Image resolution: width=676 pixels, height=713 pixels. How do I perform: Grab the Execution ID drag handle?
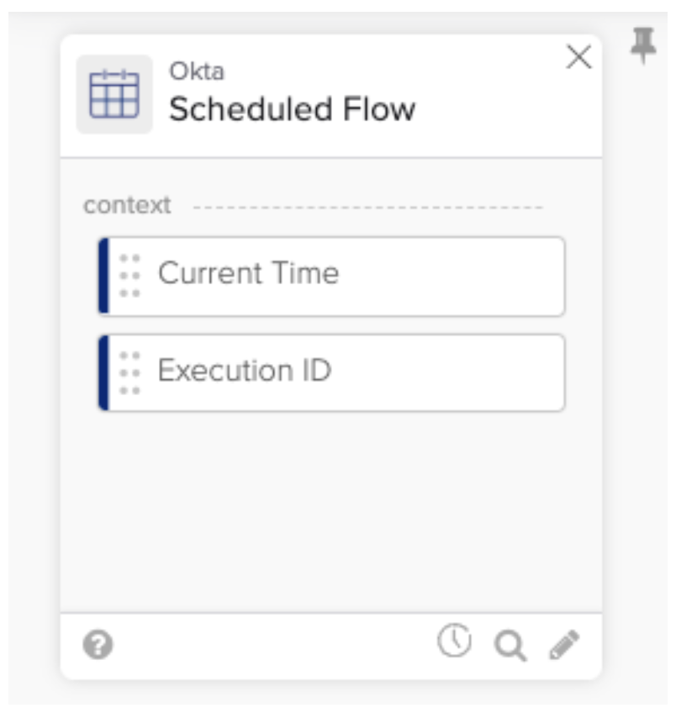(x=129, y=372)
